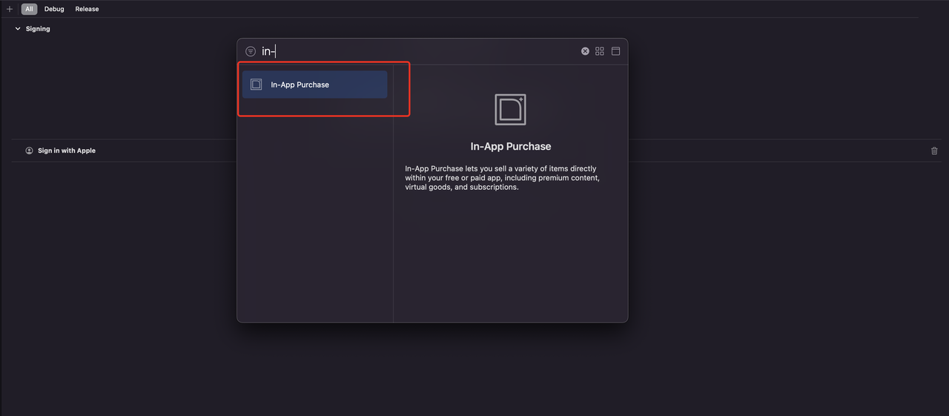The height and width of the screenshot is (416, 949).
Task: Switch to the Debug tab
Action: pos(54,9)
